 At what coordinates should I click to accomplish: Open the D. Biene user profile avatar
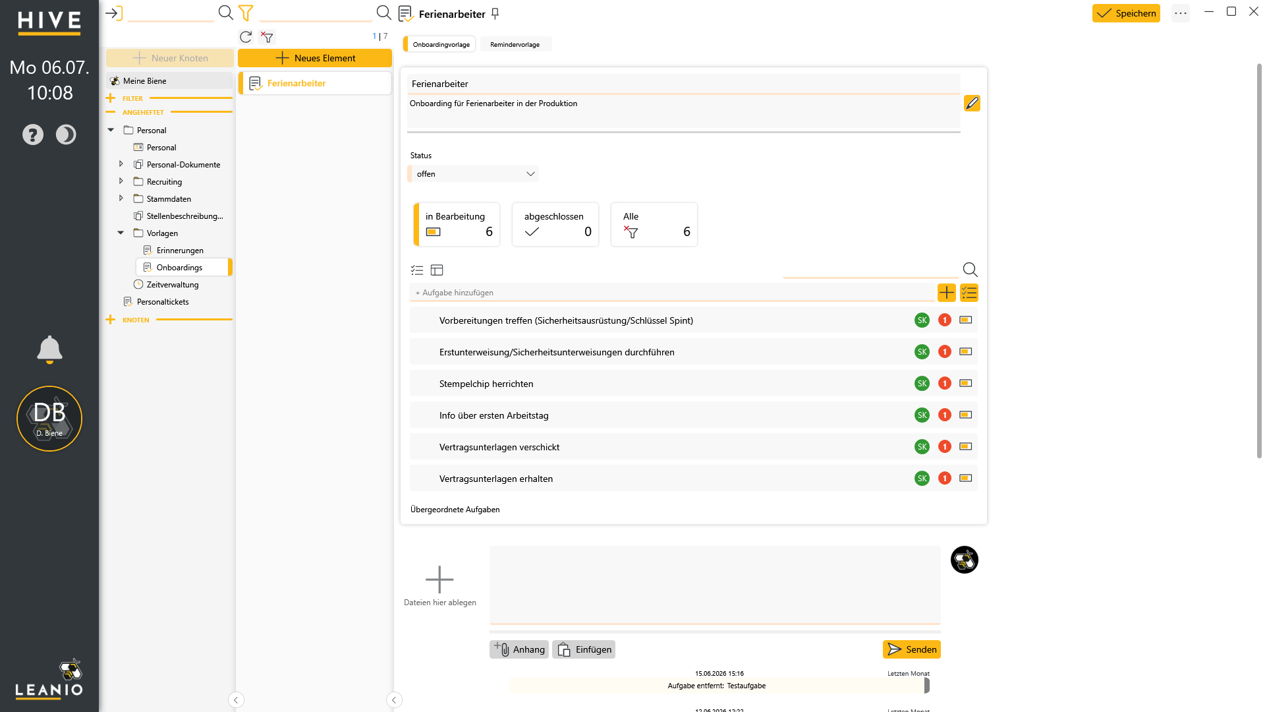(49, 419)
